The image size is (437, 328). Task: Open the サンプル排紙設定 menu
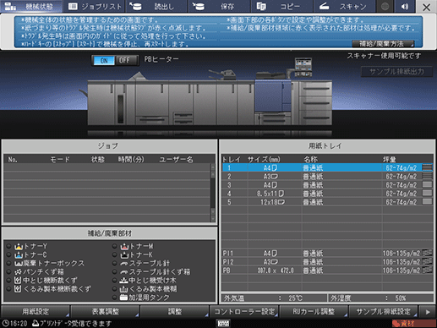coord(383,311)
